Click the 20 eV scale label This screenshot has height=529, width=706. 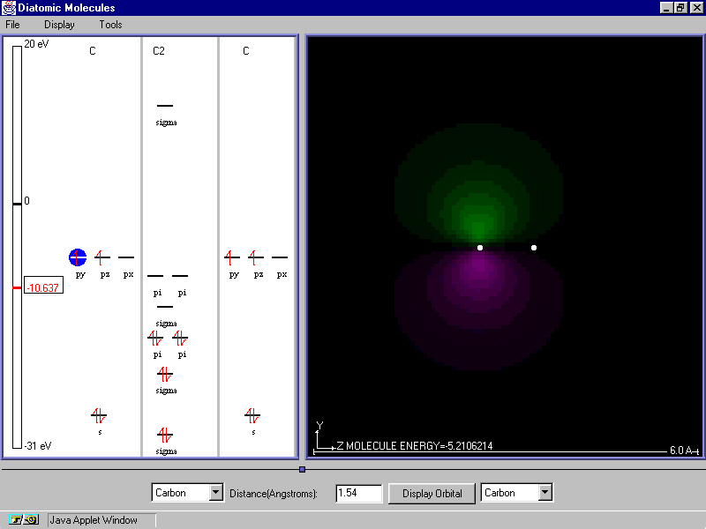[x=36, y=44]
